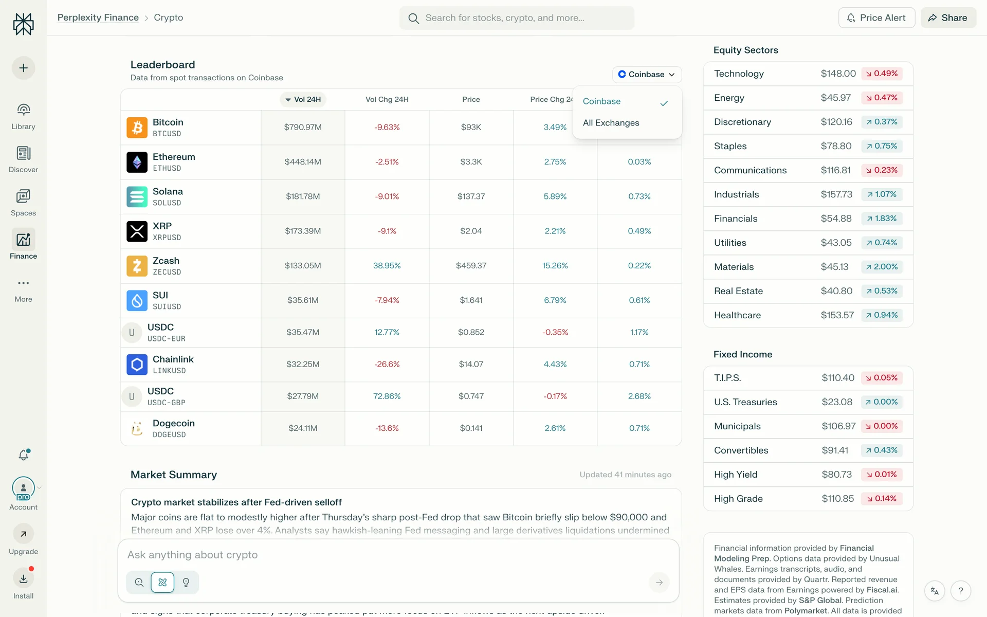Toggle the lightbulb mode button
Screen dimensions: 987x617
pos(186,583)
